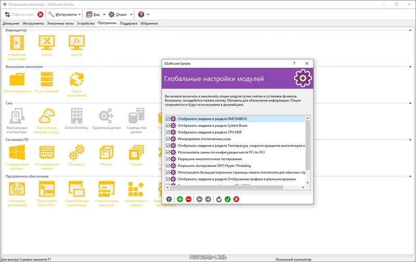Image resolution: width=416 pixels, height=262 pixels.
Task: Switch to the Инструменты tab
Action: 33,23
